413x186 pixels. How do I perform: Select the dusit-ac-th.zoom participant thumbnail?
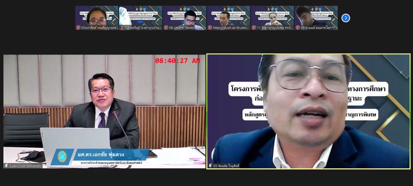(228, 18)
